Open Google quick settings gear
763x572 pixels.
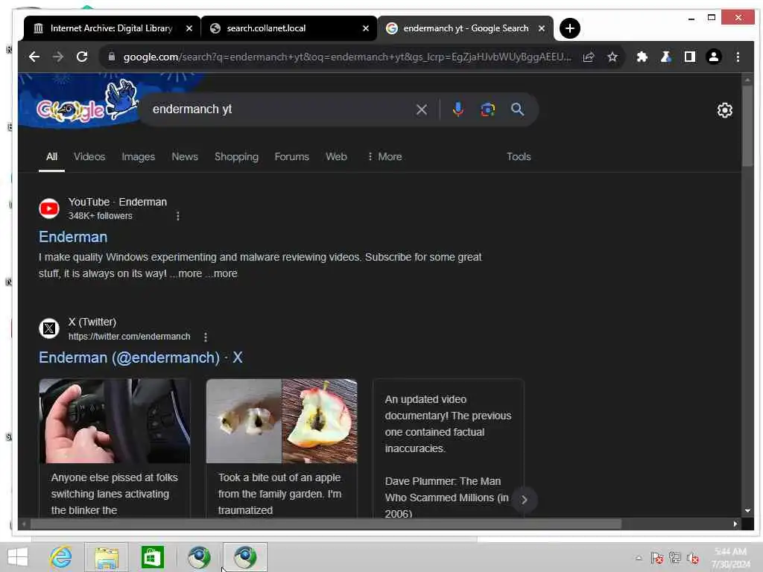click(x=724, y=110)
